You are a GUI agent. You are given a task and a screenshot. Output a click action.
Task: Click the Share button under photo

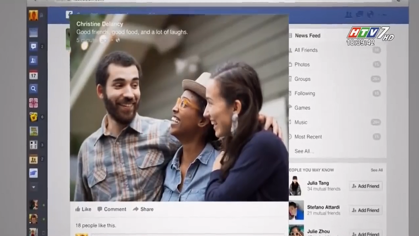click(143, 209)
